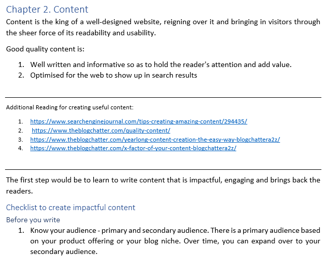
Task: Click the paragraph starting 'Content is the king'
Action: [x=163, y=27]
